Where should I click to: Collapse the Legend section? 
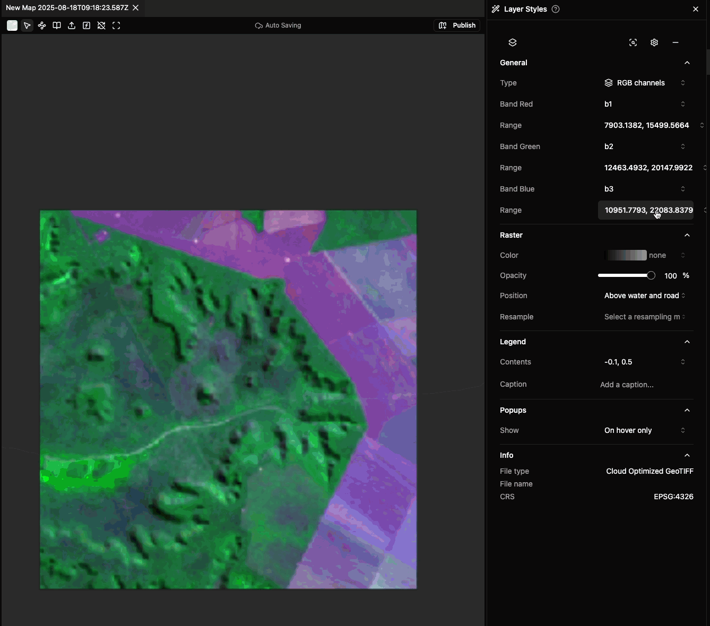coord(687,342)
